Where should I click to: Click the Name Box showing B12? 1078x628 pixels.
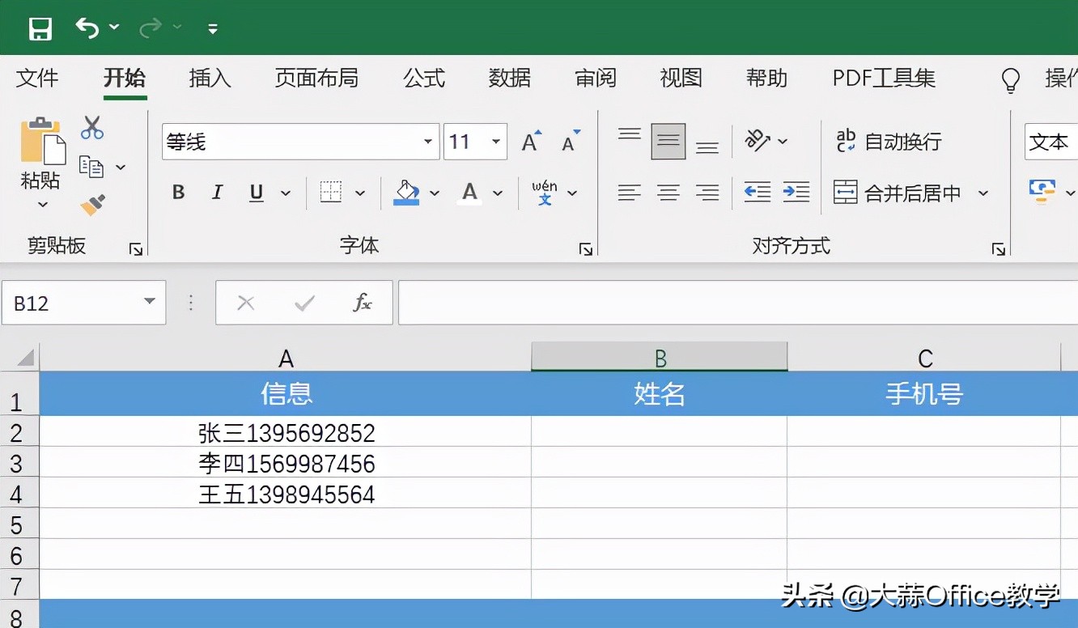tap(83, 303)
